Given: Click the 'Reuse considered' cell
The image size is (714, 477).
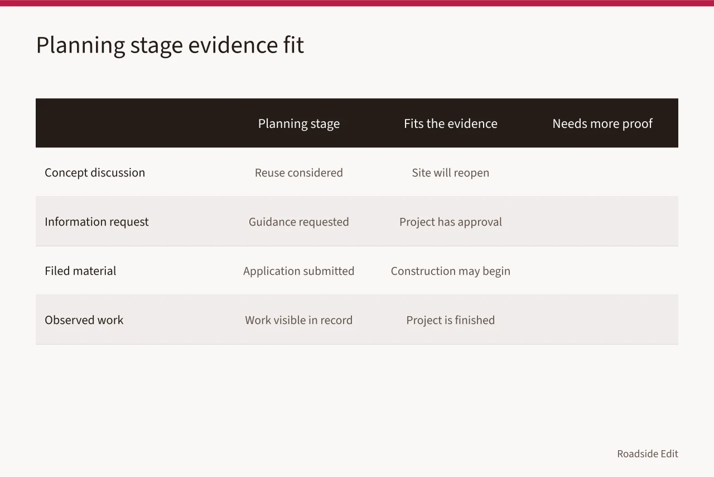Looking at the screenshot, I should coord(299,173).
